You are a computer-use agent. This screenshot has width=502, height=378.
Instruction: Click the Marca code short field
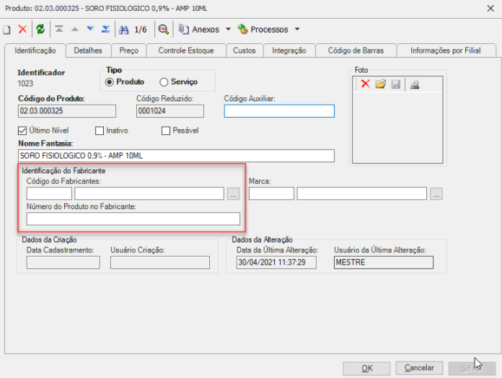271,193
